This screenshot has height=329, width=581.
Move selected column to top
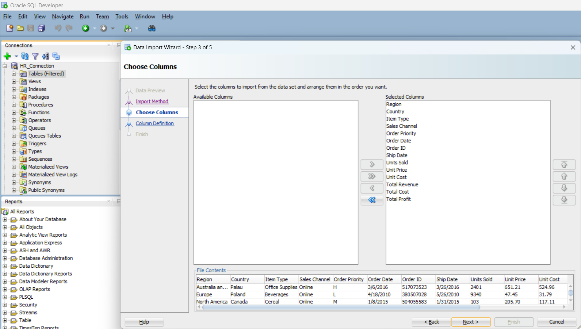point(564,164)
